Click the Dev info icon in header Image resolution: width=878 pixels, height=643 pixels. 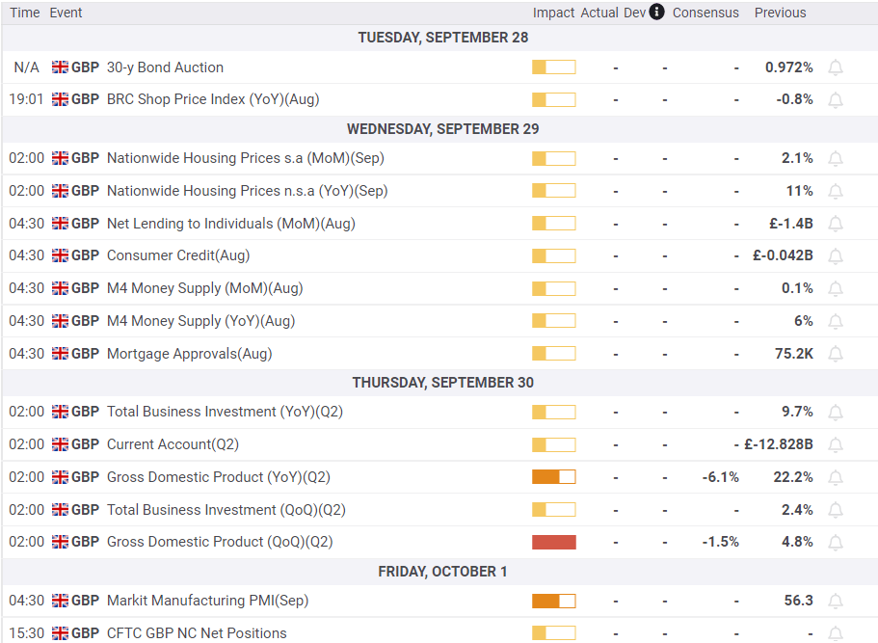657,13
